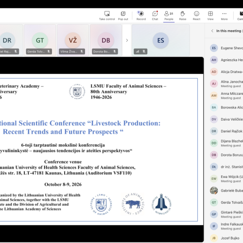Image resolution: width=243 pixels, height=243 pixels.
Task: Click BA avatar beside Borowska
Action: (214, 107)
